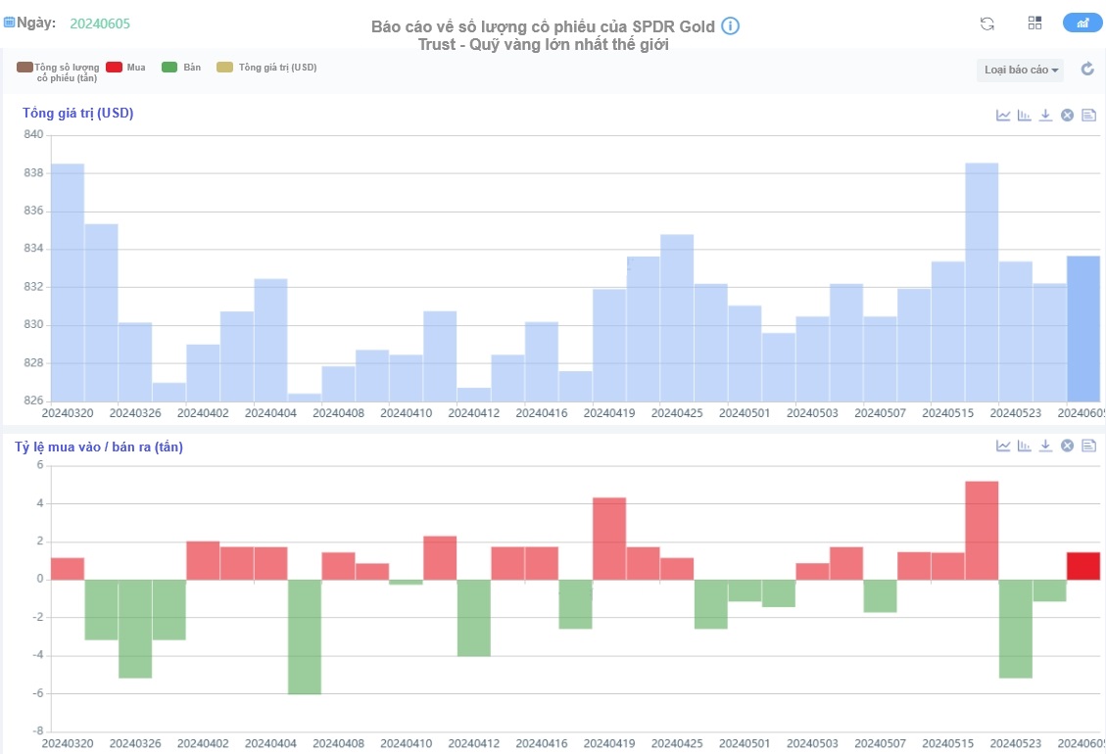
Task: Switch Tỷ lệ mua vào chart to bar view
Action: [1024, 446]
